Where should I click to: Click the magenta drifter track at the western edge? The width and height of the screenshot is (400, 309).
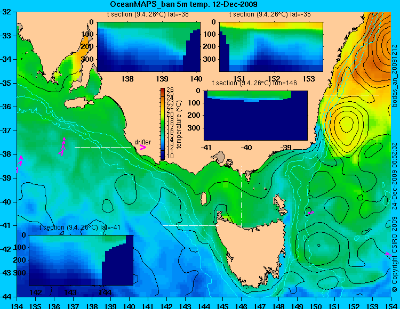(x=19, y=164)
